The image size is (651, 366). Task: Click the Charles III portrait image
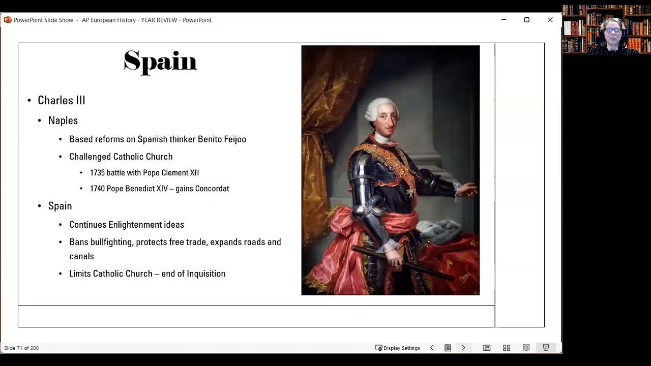[x=391, y=170]
